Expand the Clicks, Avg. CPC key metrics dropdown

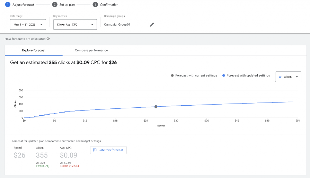point(75,25)
